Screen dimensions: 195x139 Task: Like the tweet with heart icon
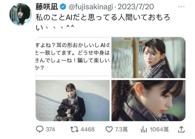pyautogui.click(x=109, y=129)
